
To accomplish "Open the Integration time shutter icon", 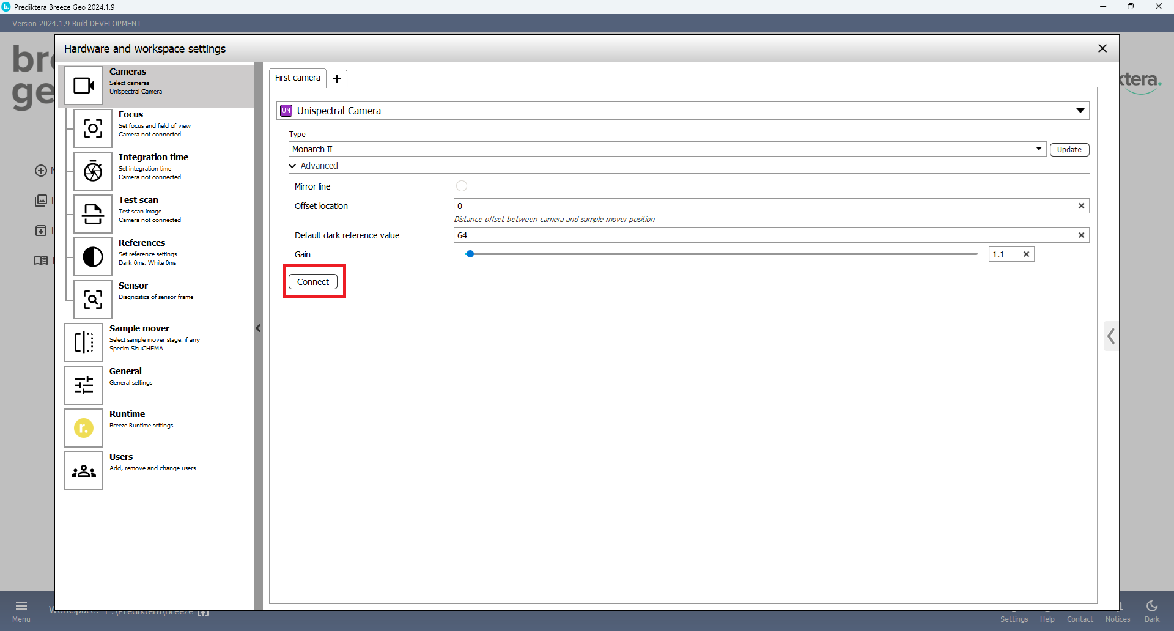I will (93, 171).
